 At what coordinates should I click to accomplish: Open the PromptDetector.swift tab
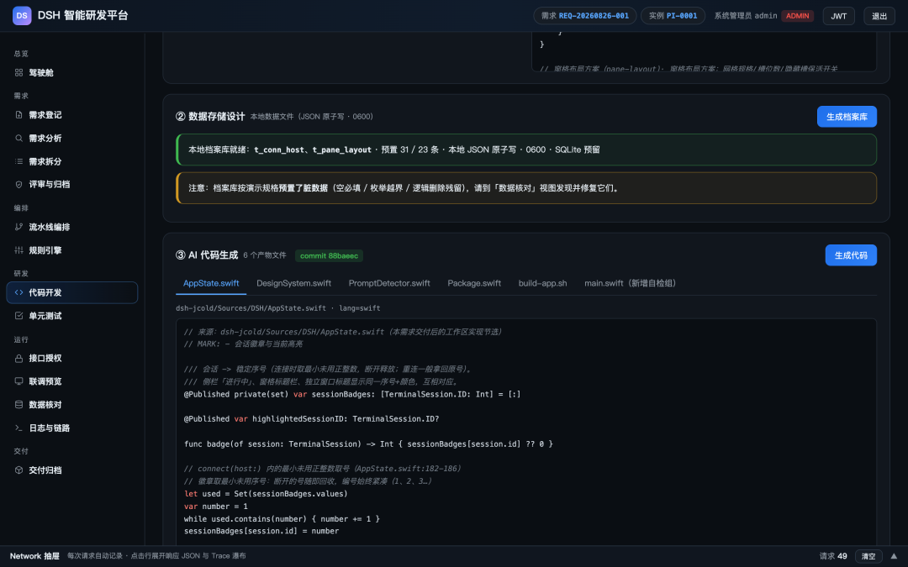pyautogui.click(x=389, y=284)
